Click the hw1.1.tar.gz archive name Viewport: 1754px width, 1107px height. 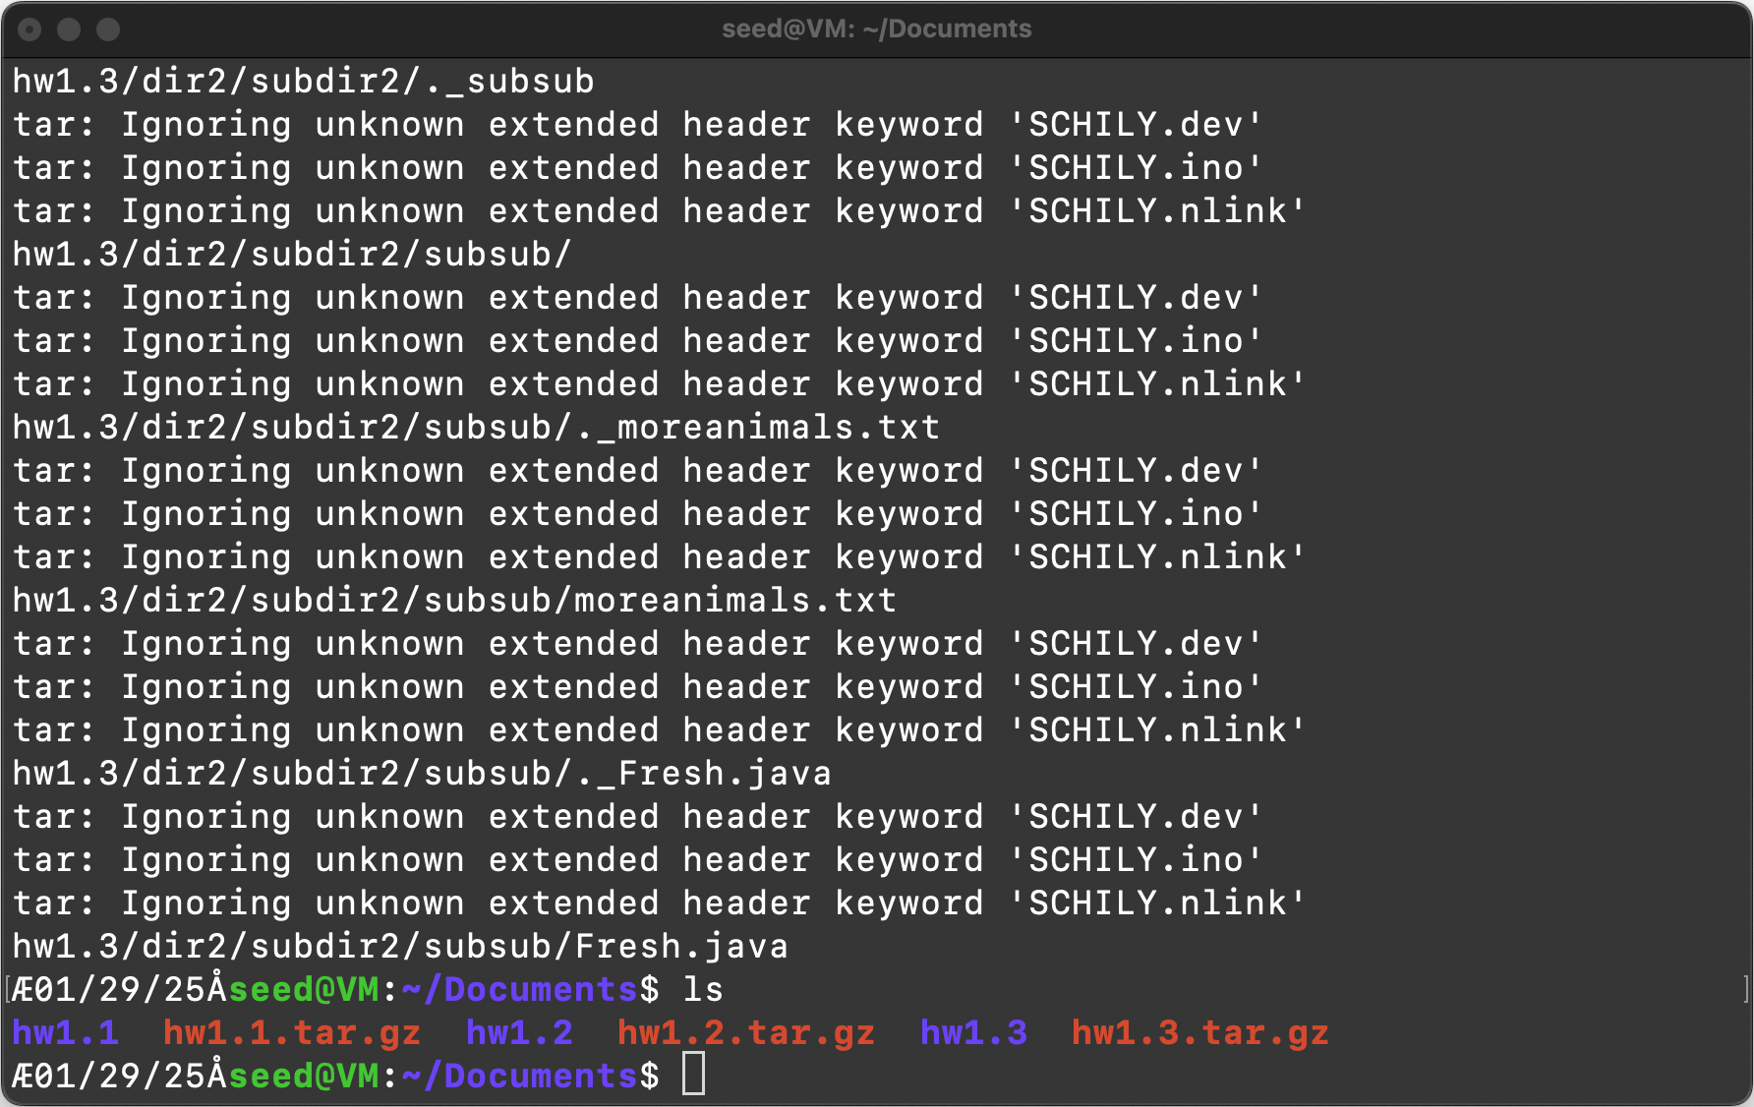pos(292,1032)
